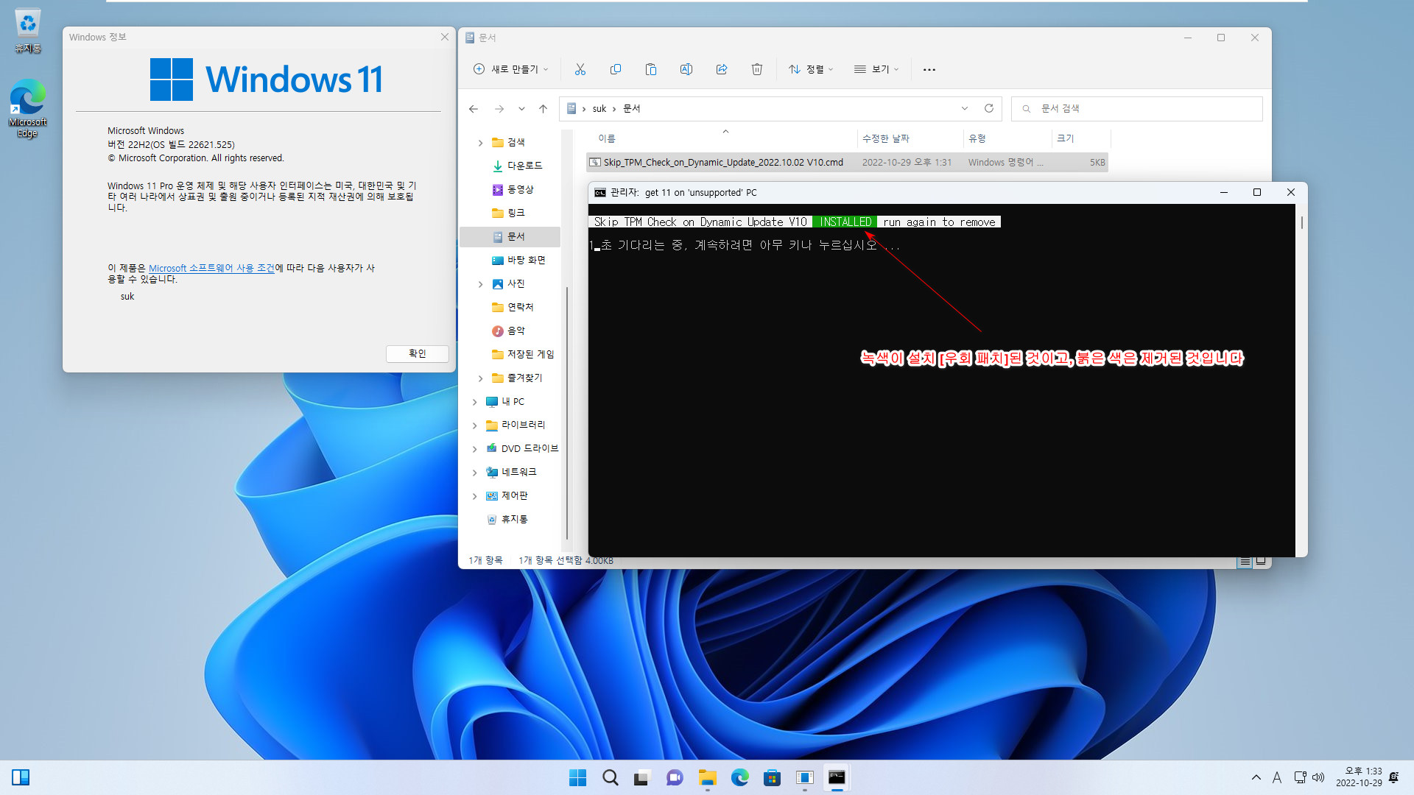1414x795 pixels.
Task: Select 음악 in the navigation pane
Action: point(508,331)
